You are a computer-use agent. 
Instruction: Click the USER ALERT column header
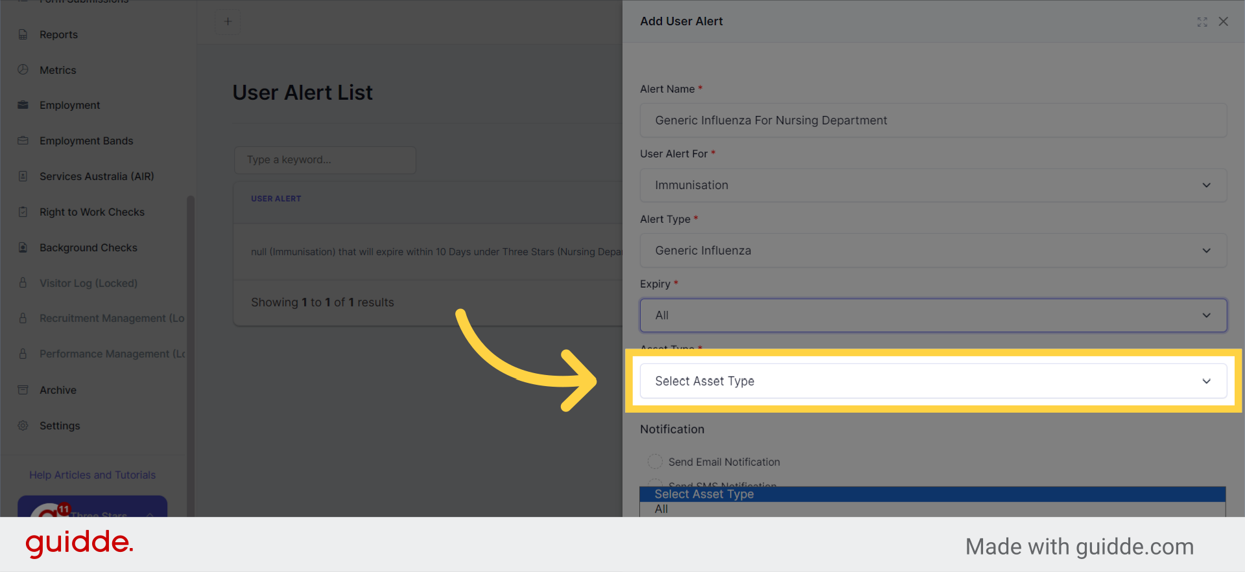[x=276, y=199]
